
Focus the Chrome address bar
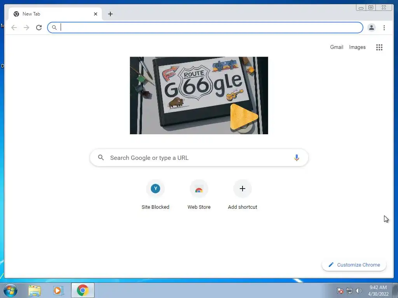point(205,28)
